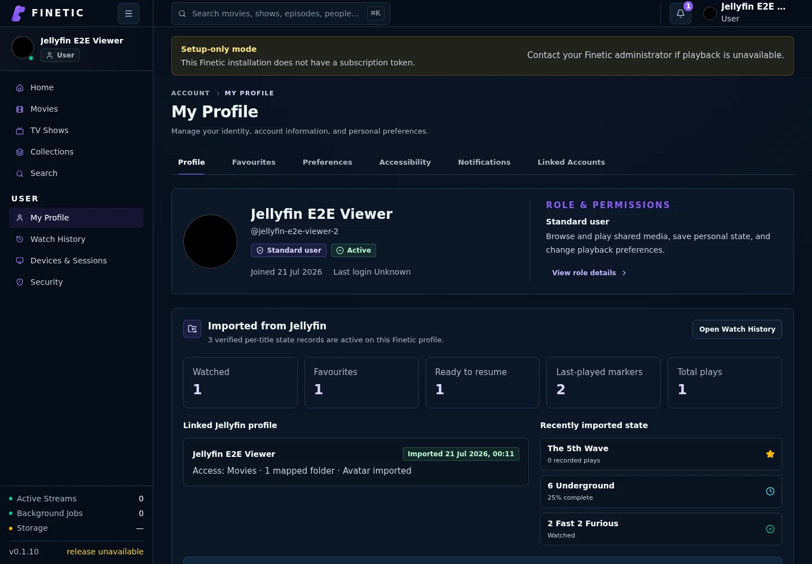The image size is (812, 564).
Task: Open The 5th Wave imported item
Action: (661, 454)
